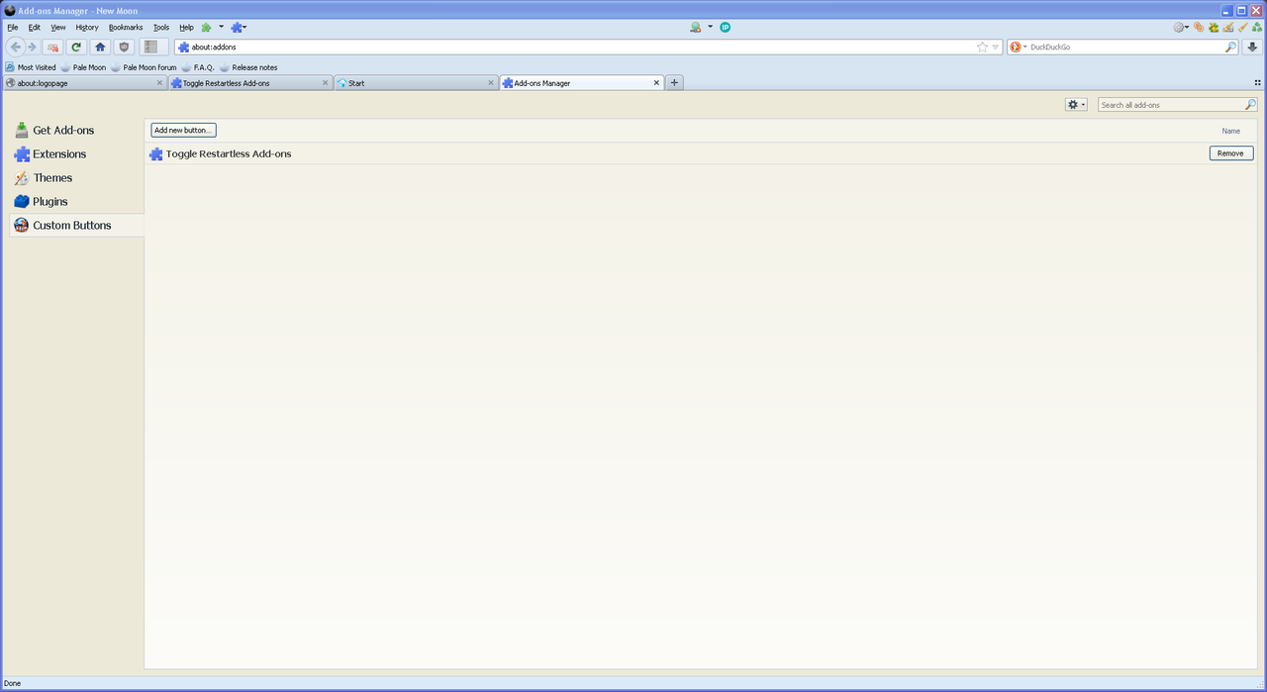Open the F.A.Q. bookmark
Image resolution: width=1267 pixels, height=692 pixels.
click(197, 67)
